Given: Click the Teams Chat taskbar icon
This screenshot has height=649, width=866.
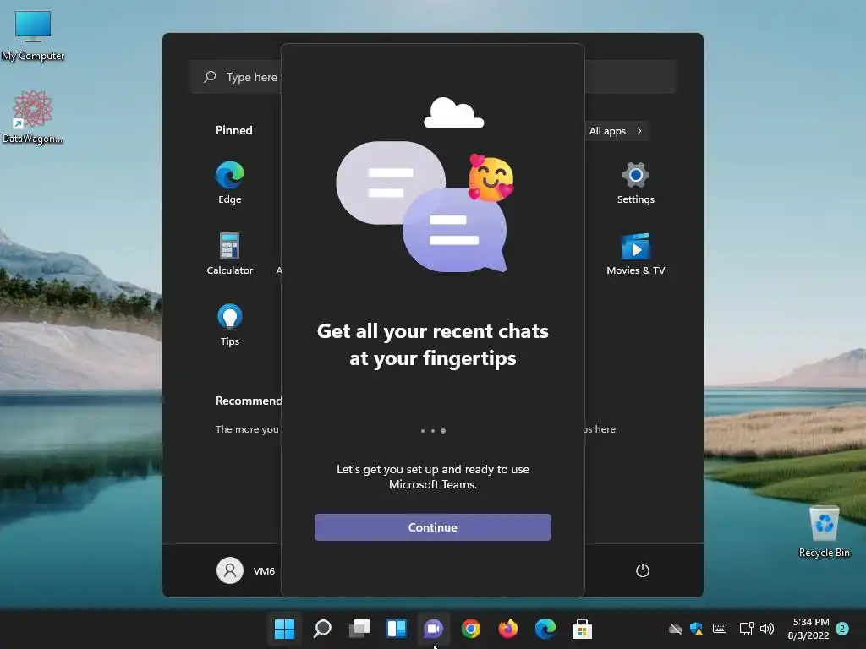Looking at the screenshot, I should 434,629.
